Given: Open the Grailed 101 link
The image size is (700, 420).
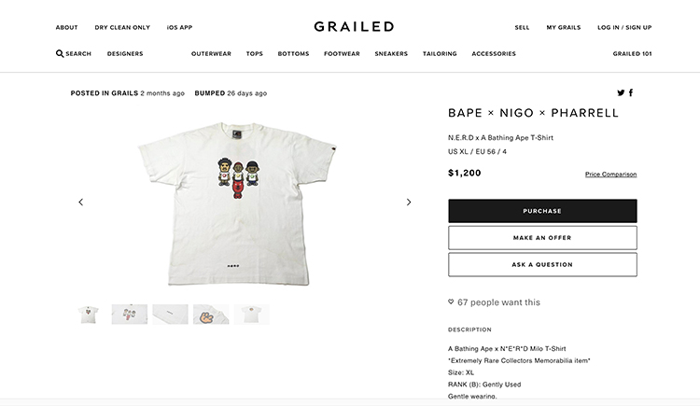Looking at the screenshot, I should 632,54.
